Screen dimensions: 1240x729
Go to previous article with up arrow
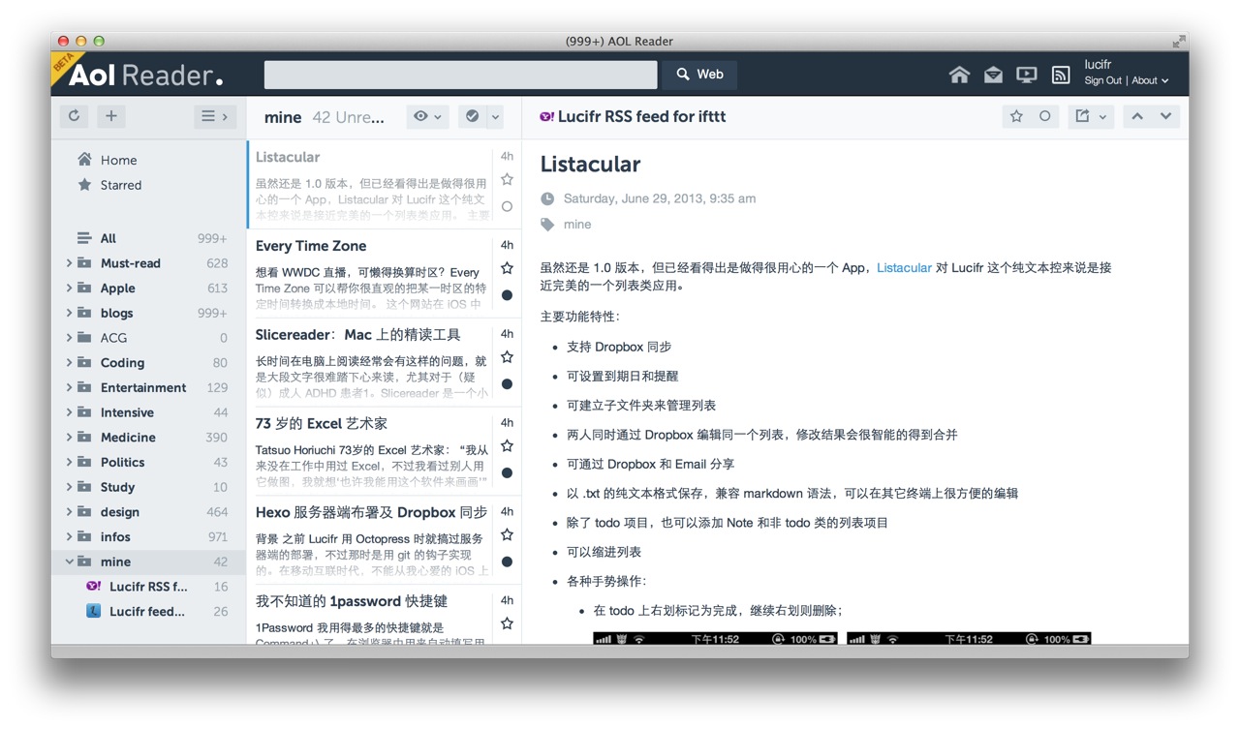tap(1137, 116)
